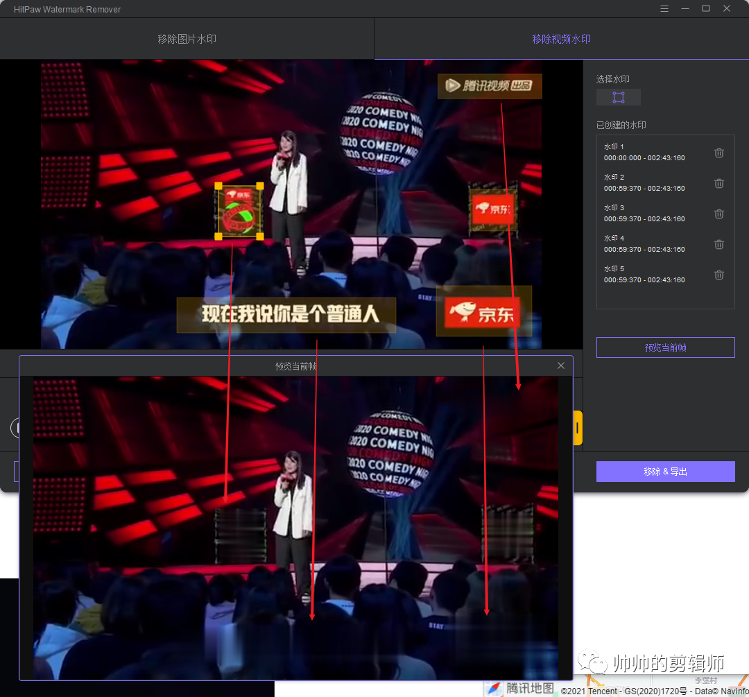Remove 水印 4 using its trash icon
This screenshot has height=697, width=749.
pos(719,245)
